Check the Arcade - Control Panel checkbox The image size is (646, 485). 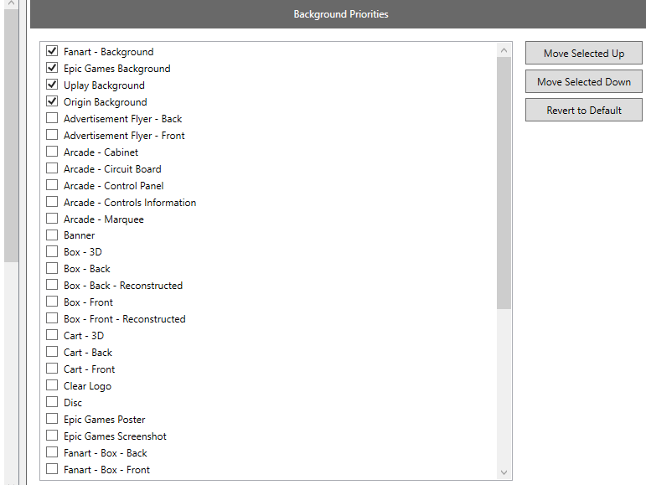[x=52, y=185]
